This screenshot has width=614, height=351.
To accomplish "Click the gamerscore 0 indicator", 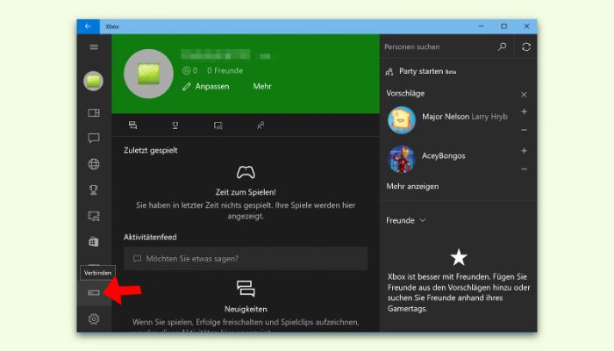I will pyautogui.click(x=190, y=70).
